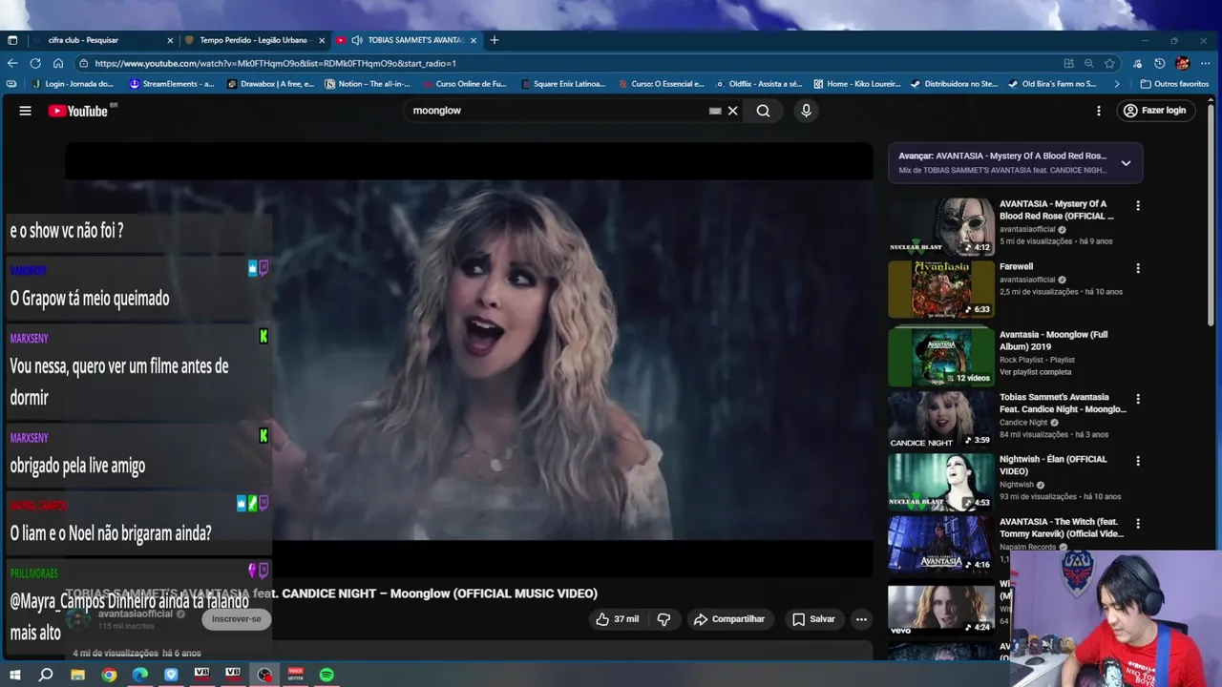Open a new browser tab
The height and width of the screenshot is (687, 1222).
(x=495, y=40)
